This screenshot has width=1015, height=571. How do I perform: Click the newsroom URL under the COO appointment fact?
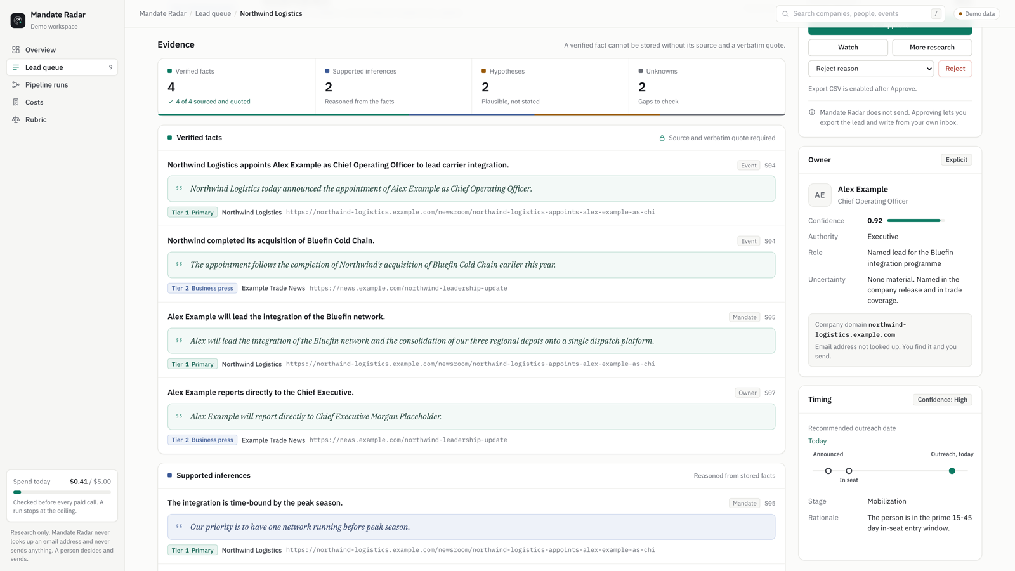470,213
